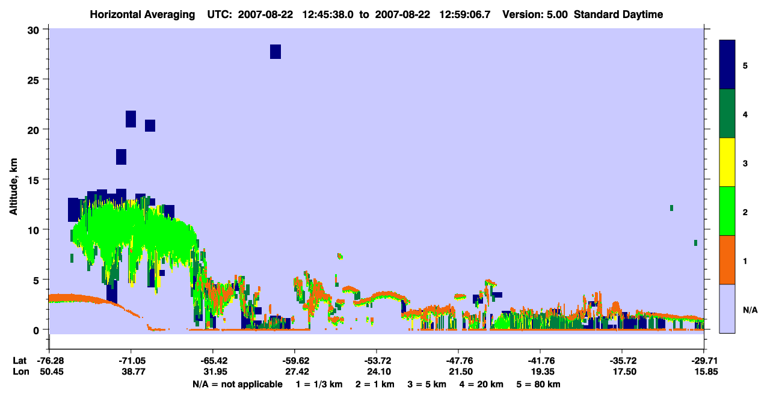Click the colorbar label '3'

click(x=745, y=163)
